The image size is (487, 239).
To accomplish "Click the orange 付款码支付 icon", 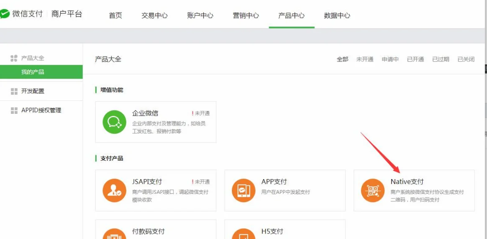I will coord(114,234).
